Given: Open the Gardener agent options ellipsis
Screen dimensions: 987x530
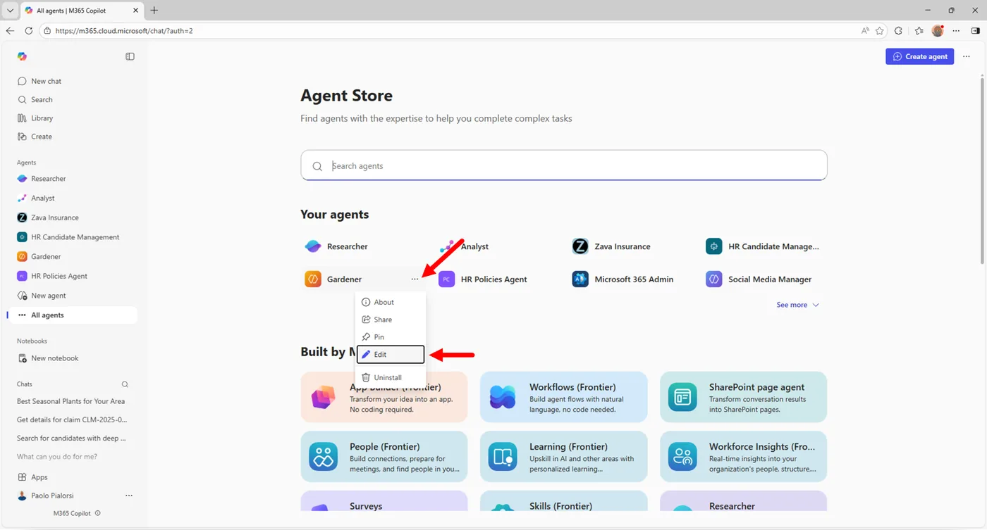Looking at the screenshot, I should coord(415,279).
